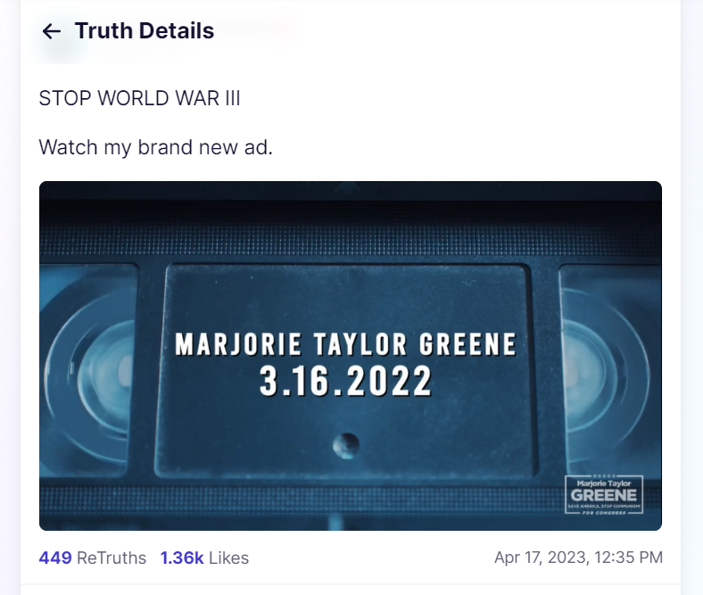
Task: Click the 449 count number
Action: pos(55,558)
